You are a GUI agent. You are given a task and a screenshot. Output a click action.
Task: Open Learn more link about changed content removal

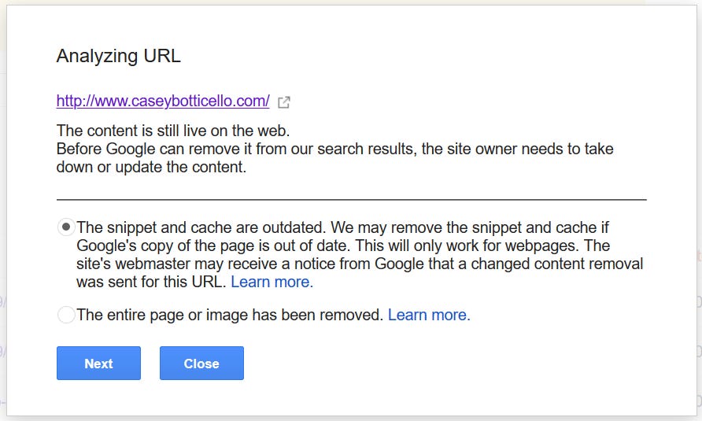tap(272, 283)
